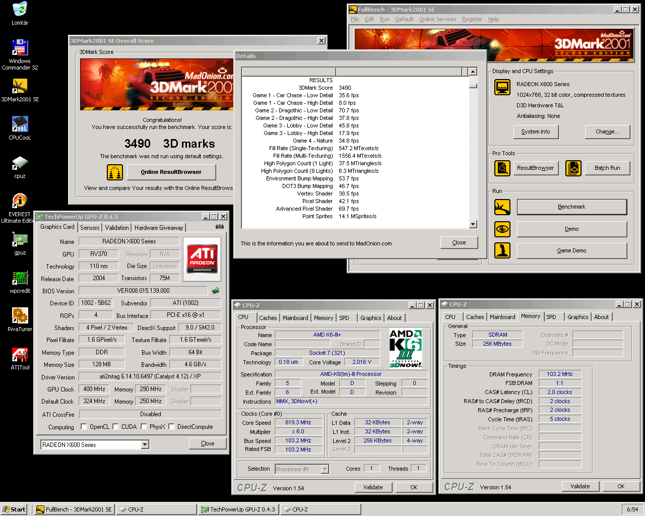Click the Change... display settings button

(x=607, y=132)
